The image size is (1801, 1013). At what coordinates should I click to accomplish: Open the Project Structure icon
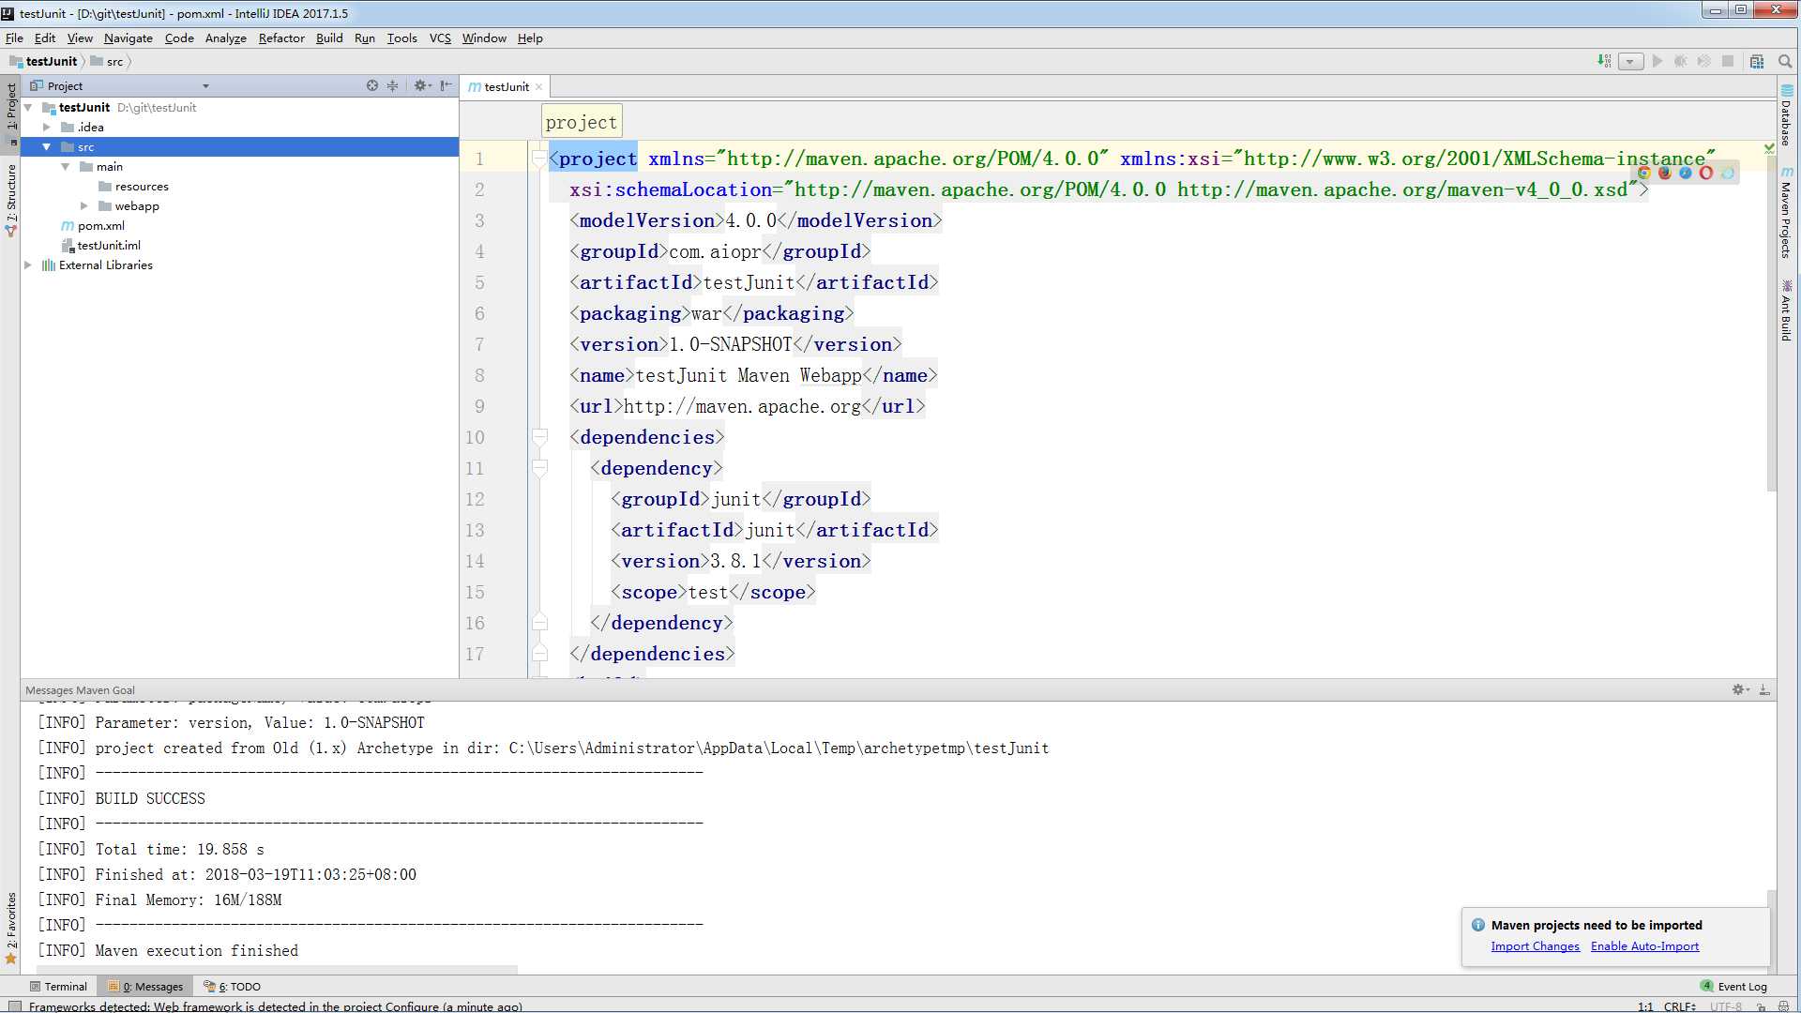tap(1757, 61)
